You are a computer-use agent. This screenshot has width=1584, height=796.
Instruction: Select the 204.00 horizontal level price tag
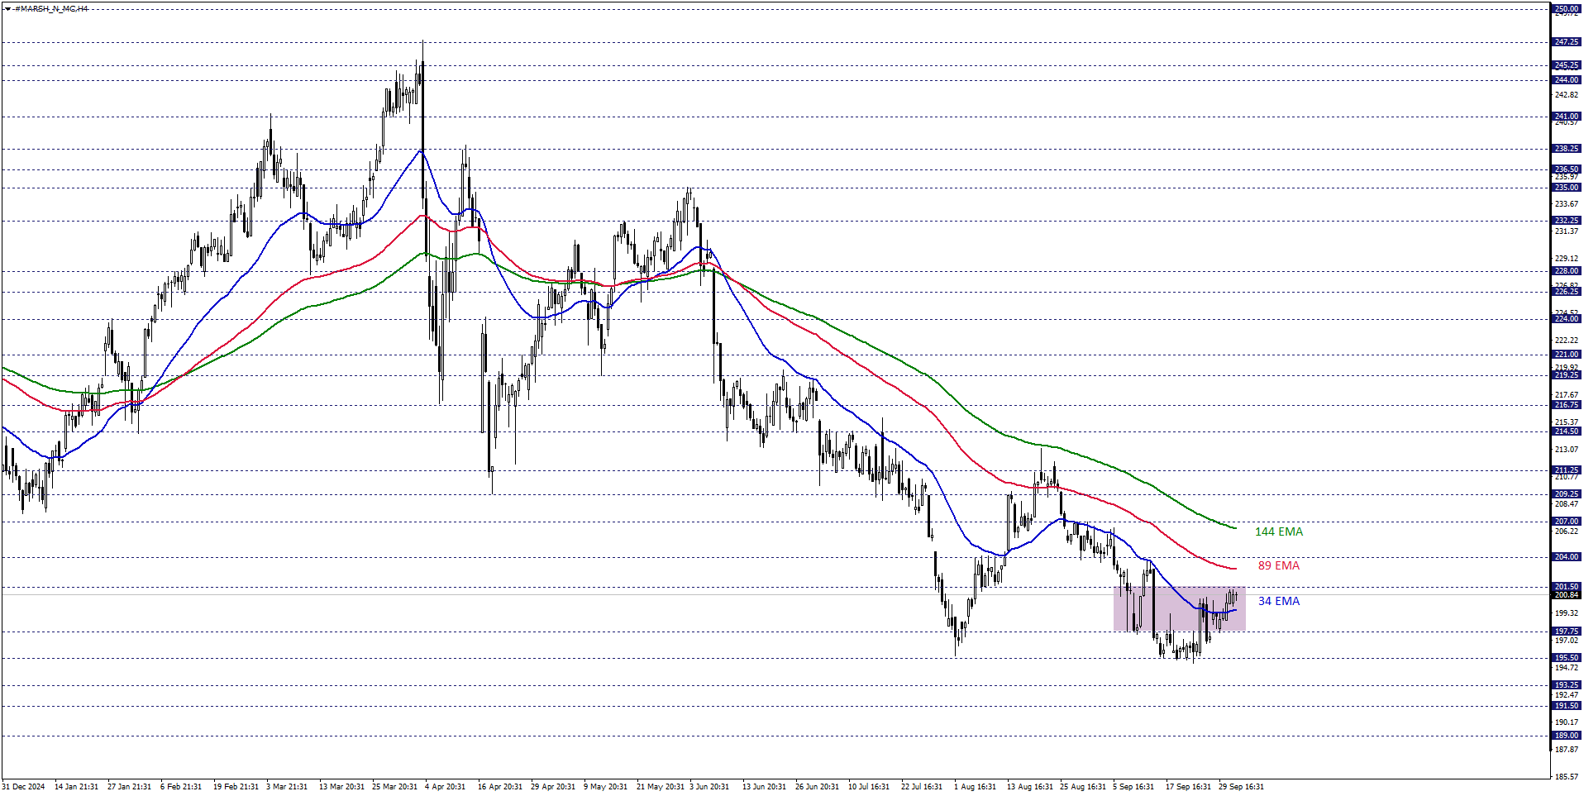click(1566, 557)
